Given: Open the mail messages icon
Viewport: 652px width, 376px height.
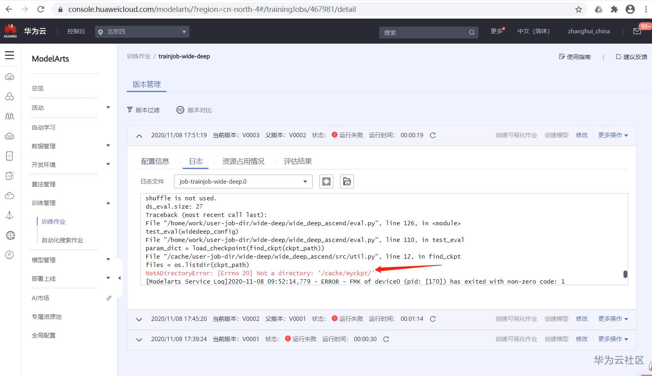Looking at the screenshot, I should (x=637, y=31).
